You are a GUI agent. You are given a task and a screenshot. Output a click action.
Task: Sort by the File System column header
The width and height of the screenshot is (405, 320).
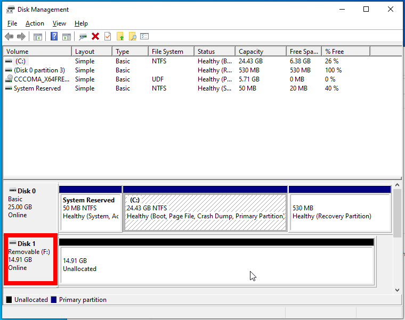pyautogui.click(x=171, y=51)
